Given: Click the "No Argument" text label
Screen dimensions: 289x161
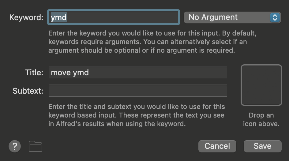Looking at the screenshot, I should tap(213, 17).
